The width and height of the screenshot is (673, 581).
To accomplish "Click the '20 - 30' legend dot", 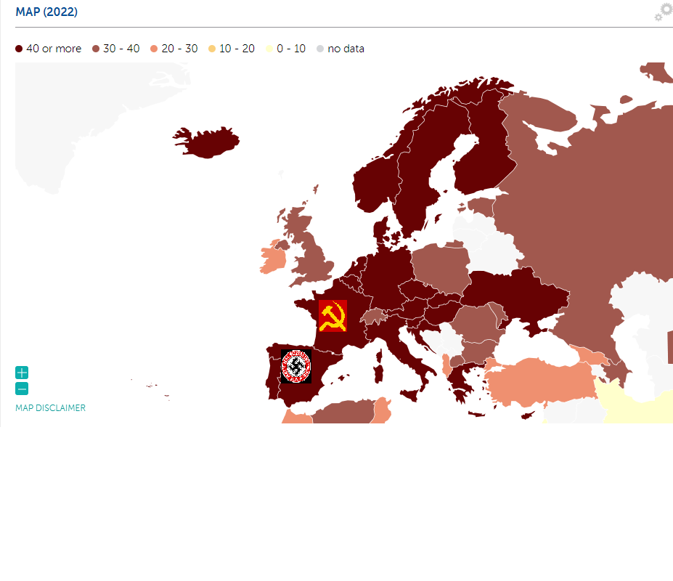I will 154,49.
